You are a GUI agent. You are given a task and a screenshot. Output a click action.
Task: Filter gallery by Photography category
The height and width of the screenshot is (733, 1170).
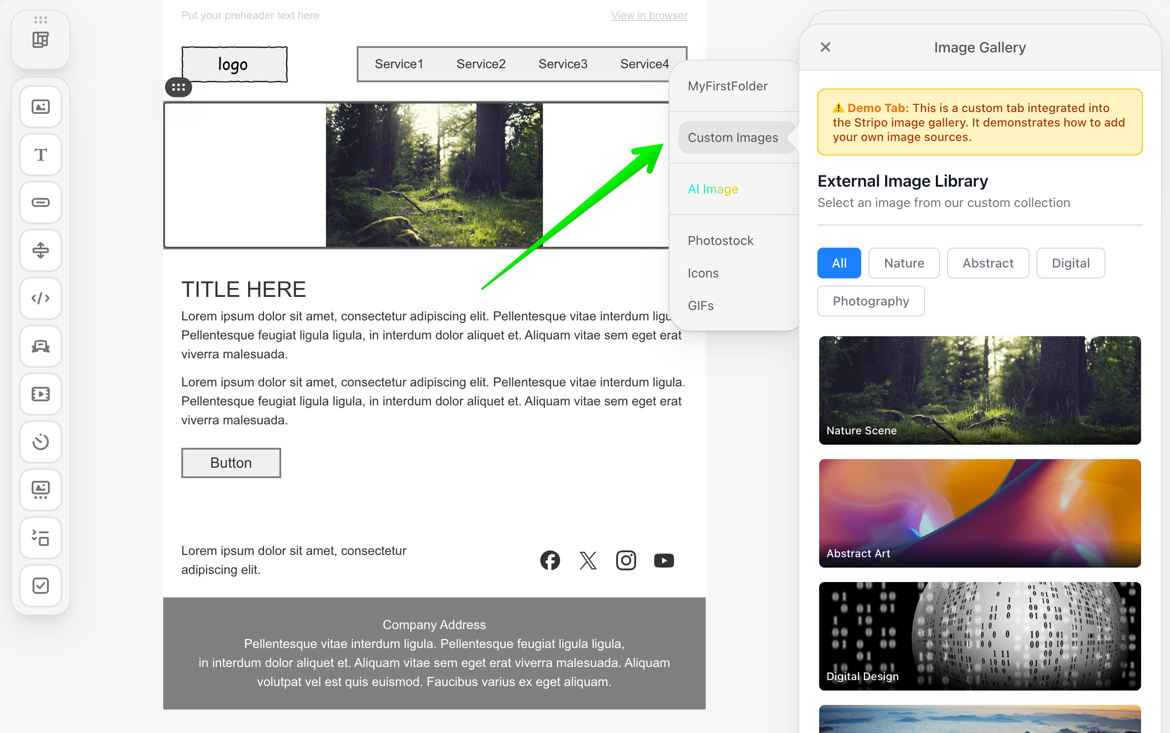coord(871,301)
